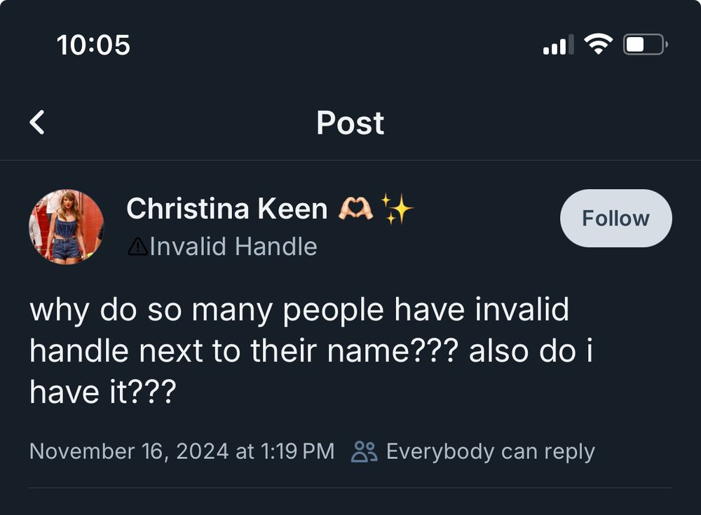Viewport: 701px width, 515px height.
Task: Tap the audience icon next to reply settings
Action: [365, 451]
